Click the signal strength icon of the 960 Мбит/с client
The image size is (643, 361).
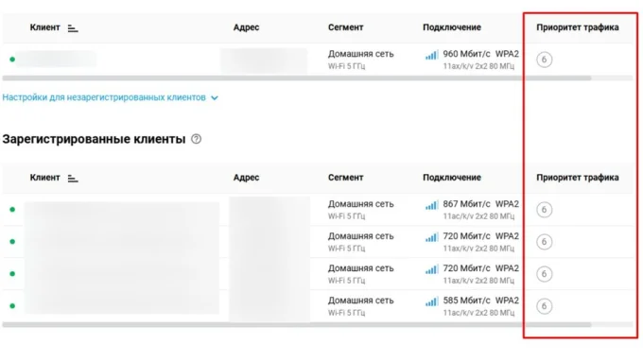(431, 55)
